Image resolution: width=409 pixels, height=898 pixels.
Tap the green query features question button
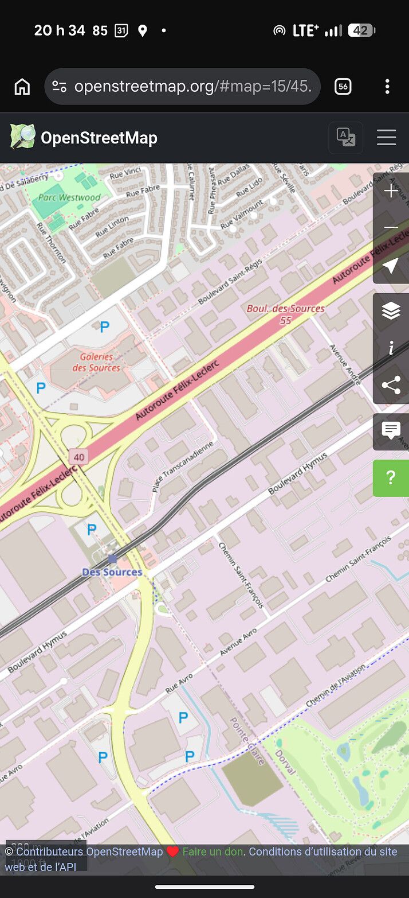[x=391, y=478]
